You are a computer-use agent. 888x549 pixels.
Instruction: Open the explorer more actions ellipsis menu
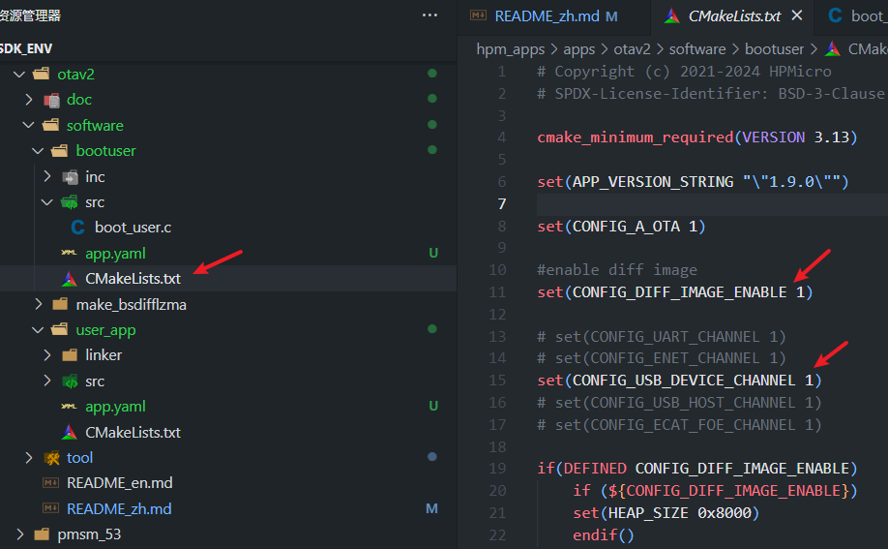click(x=429, y=15)
